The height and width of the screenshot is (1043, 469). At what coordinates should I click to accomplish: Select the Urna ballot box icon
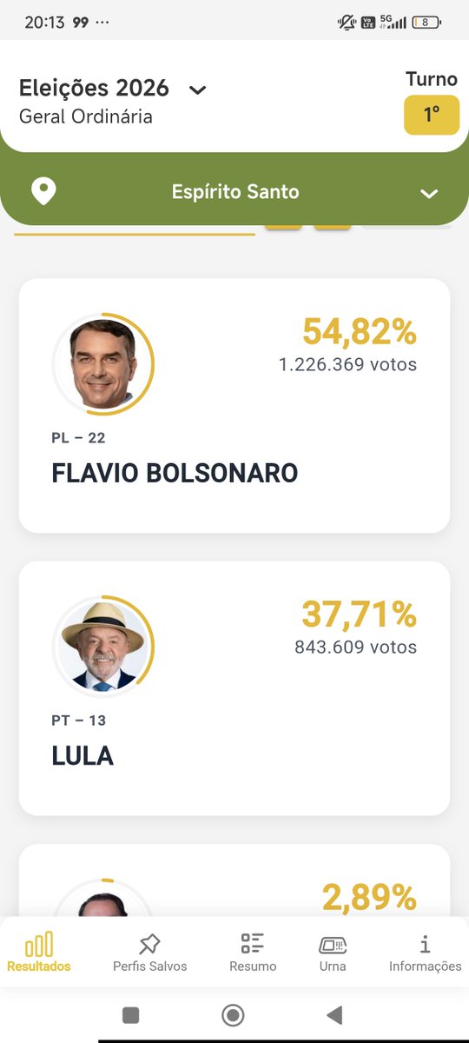(332, 945)
